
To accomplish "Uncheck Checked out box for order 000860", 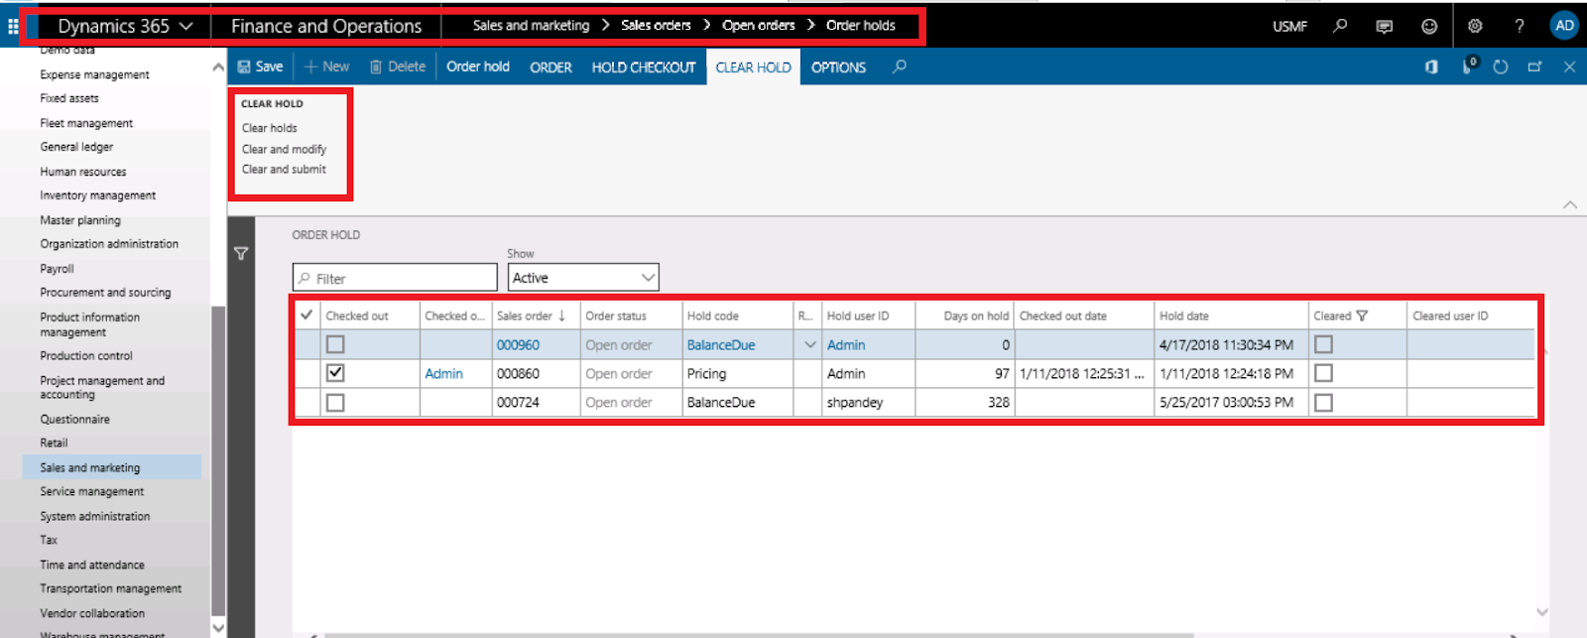I will [x=335, y=373].
